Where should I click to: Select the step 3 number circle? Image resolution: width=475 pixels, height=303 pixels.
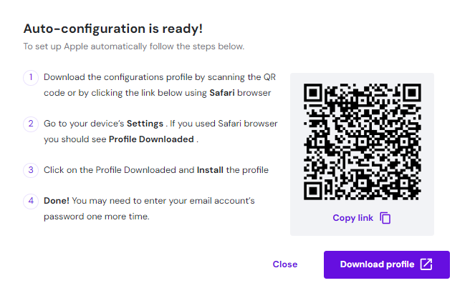(31, 170)
